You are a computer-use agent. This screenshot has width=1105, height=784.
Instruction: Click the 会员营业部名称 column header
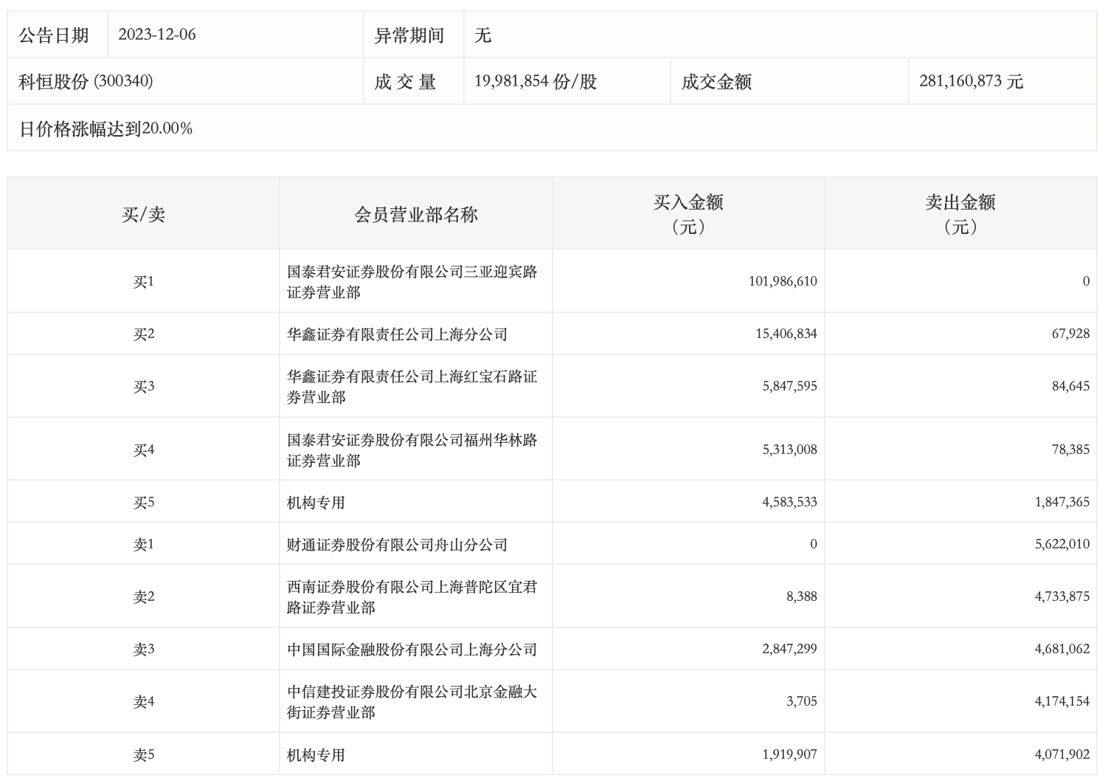click(416, 215)
